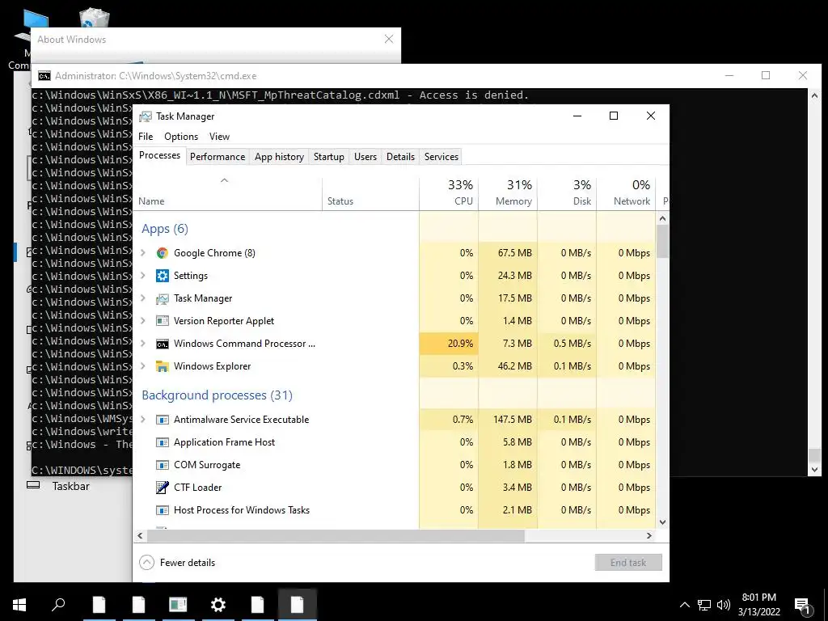Screen dimensions: 828x621
Task: Expand the Windows Command Processor group
Action: 142,344
